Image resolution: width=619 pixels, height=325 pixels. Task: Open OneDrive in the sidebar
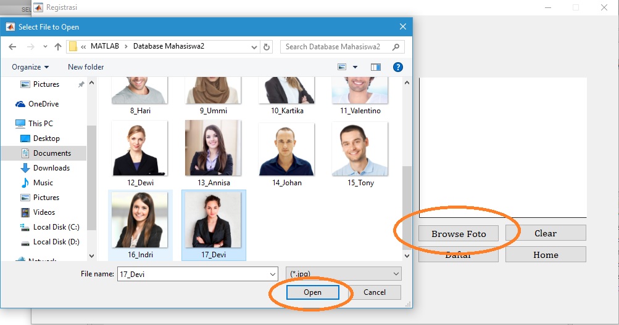pyautogui.click(x=43, y=104)
